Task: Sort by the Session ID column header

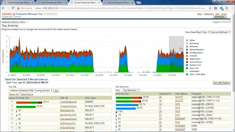Action: click(165, 94)
